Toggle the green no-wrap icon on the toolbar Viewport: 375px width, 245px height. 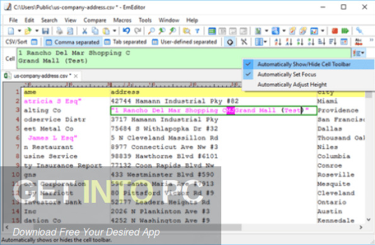click(212, 31)
